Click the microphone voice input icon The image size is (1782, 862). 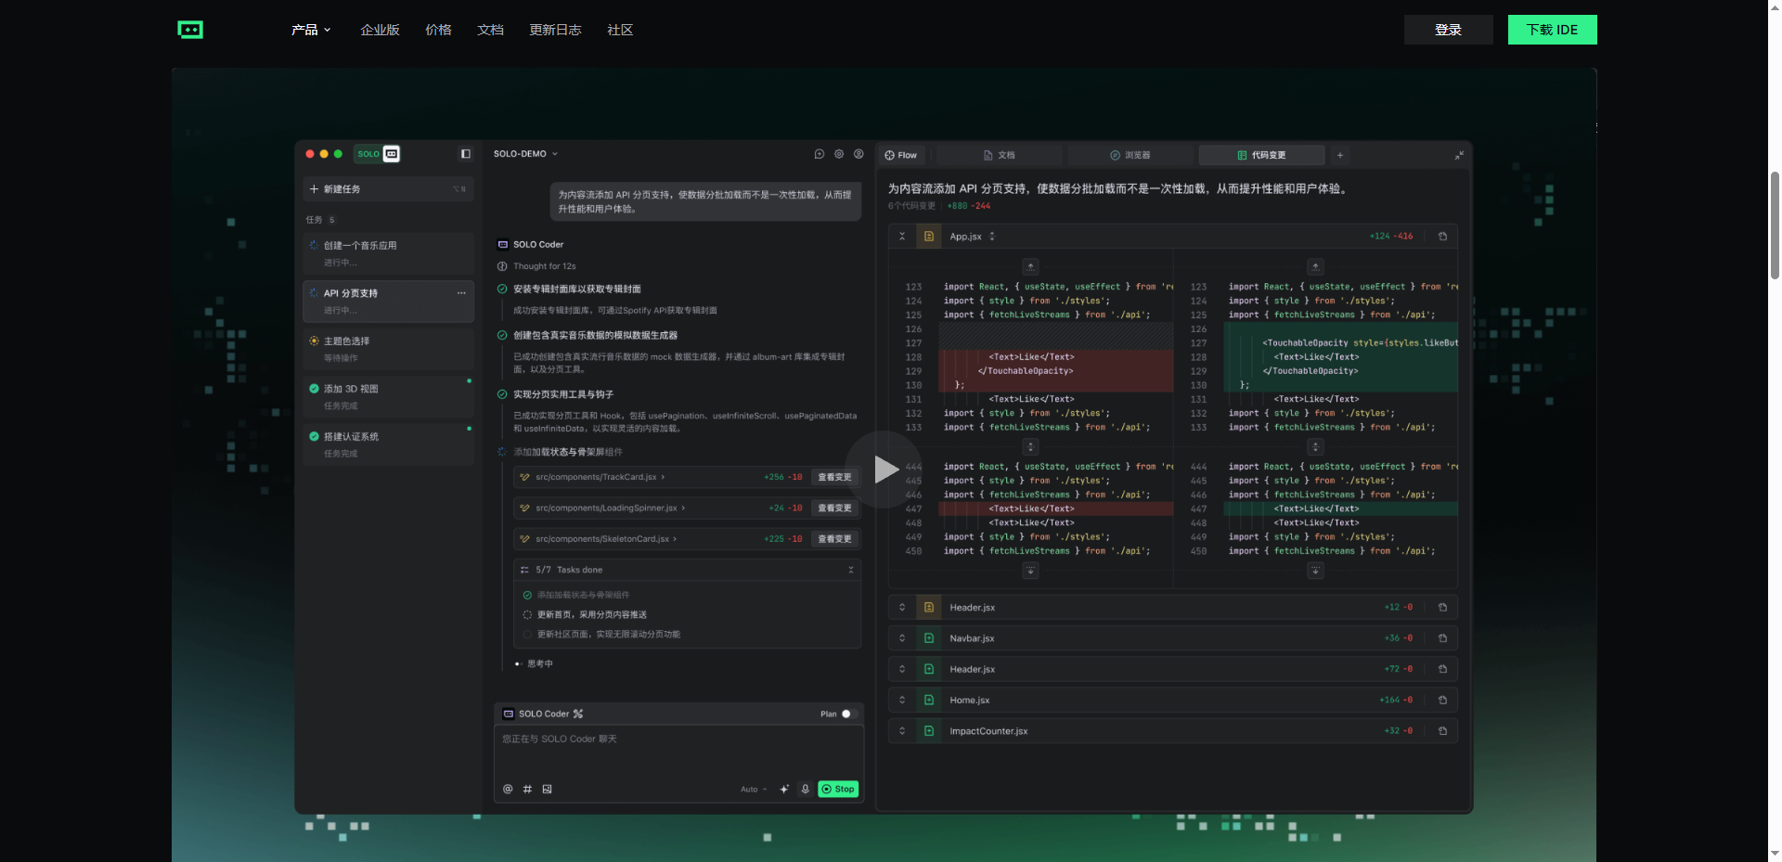[x=805, y=789]
